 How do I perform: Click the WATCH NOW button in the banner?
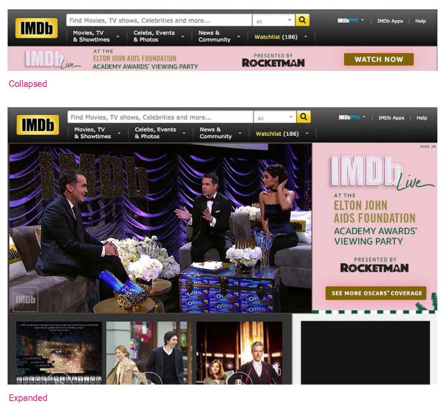379,59
